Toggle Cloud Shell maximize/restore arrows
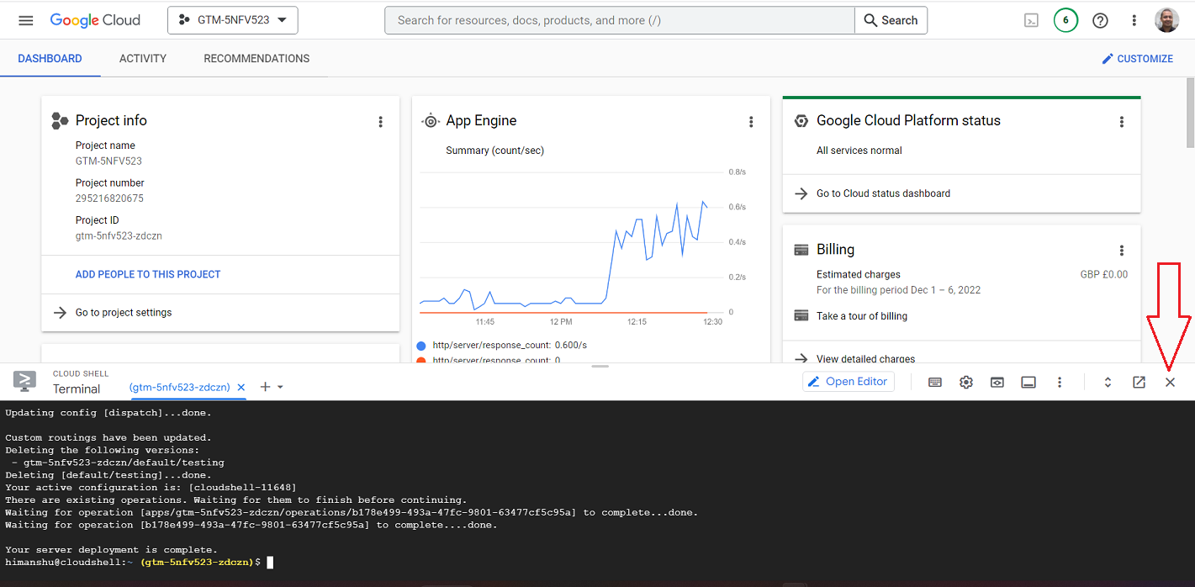 tap(1108, 383)
